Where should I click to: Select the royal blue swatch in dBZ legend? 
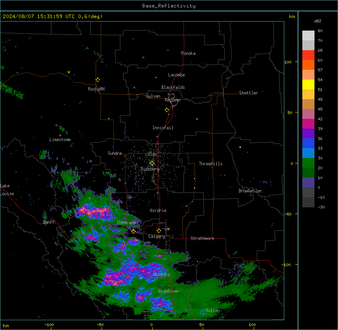pyautogui.click(x=308, y=143)
